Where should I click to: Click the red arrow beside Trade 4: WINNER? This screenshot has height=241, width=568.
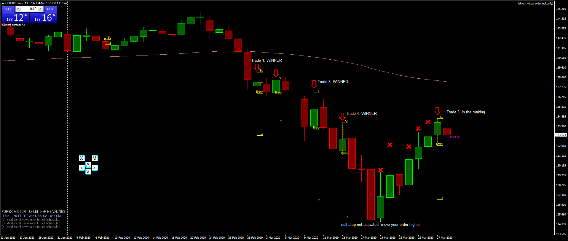tap(342, 117)
